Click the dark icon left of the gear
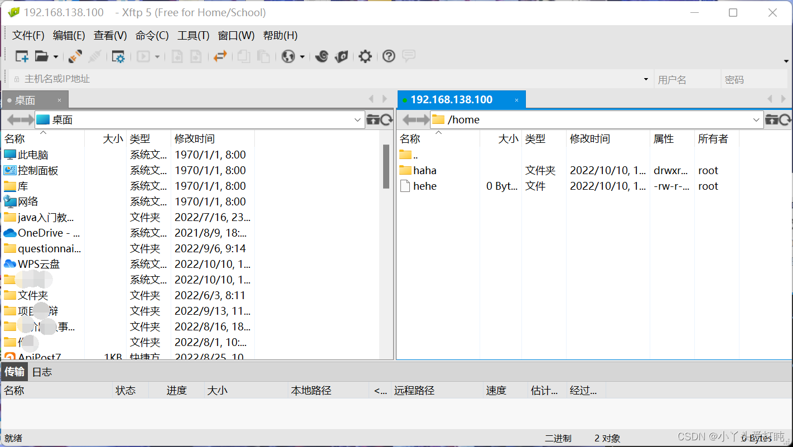 point(341,56)
